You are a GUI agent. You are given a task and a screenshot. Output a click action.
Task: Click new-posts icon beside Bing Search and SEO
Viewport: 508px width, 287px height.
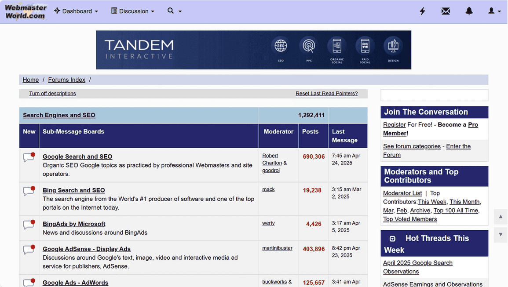coord(29,191)
